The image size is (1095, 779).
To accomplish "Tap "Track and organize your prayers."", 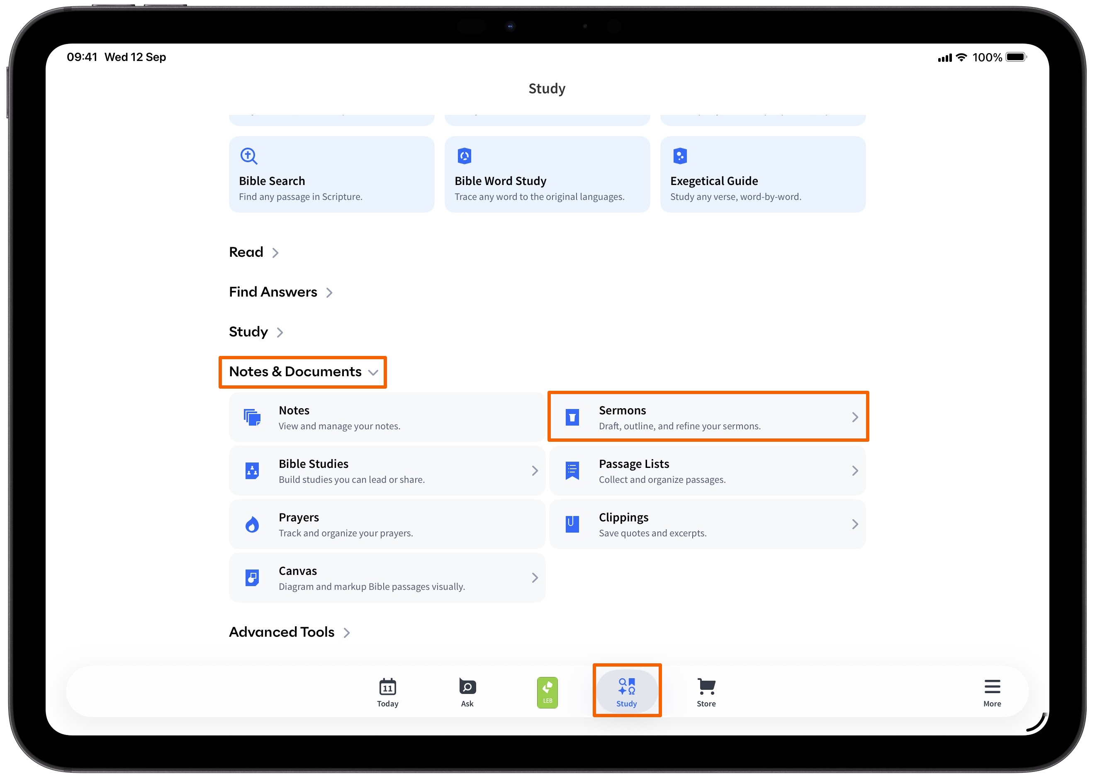I will pyautogui.click(x=346, y=533).
